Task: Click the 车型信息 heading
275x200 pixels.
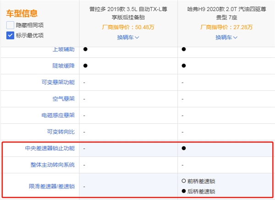Action: (22, 13)
